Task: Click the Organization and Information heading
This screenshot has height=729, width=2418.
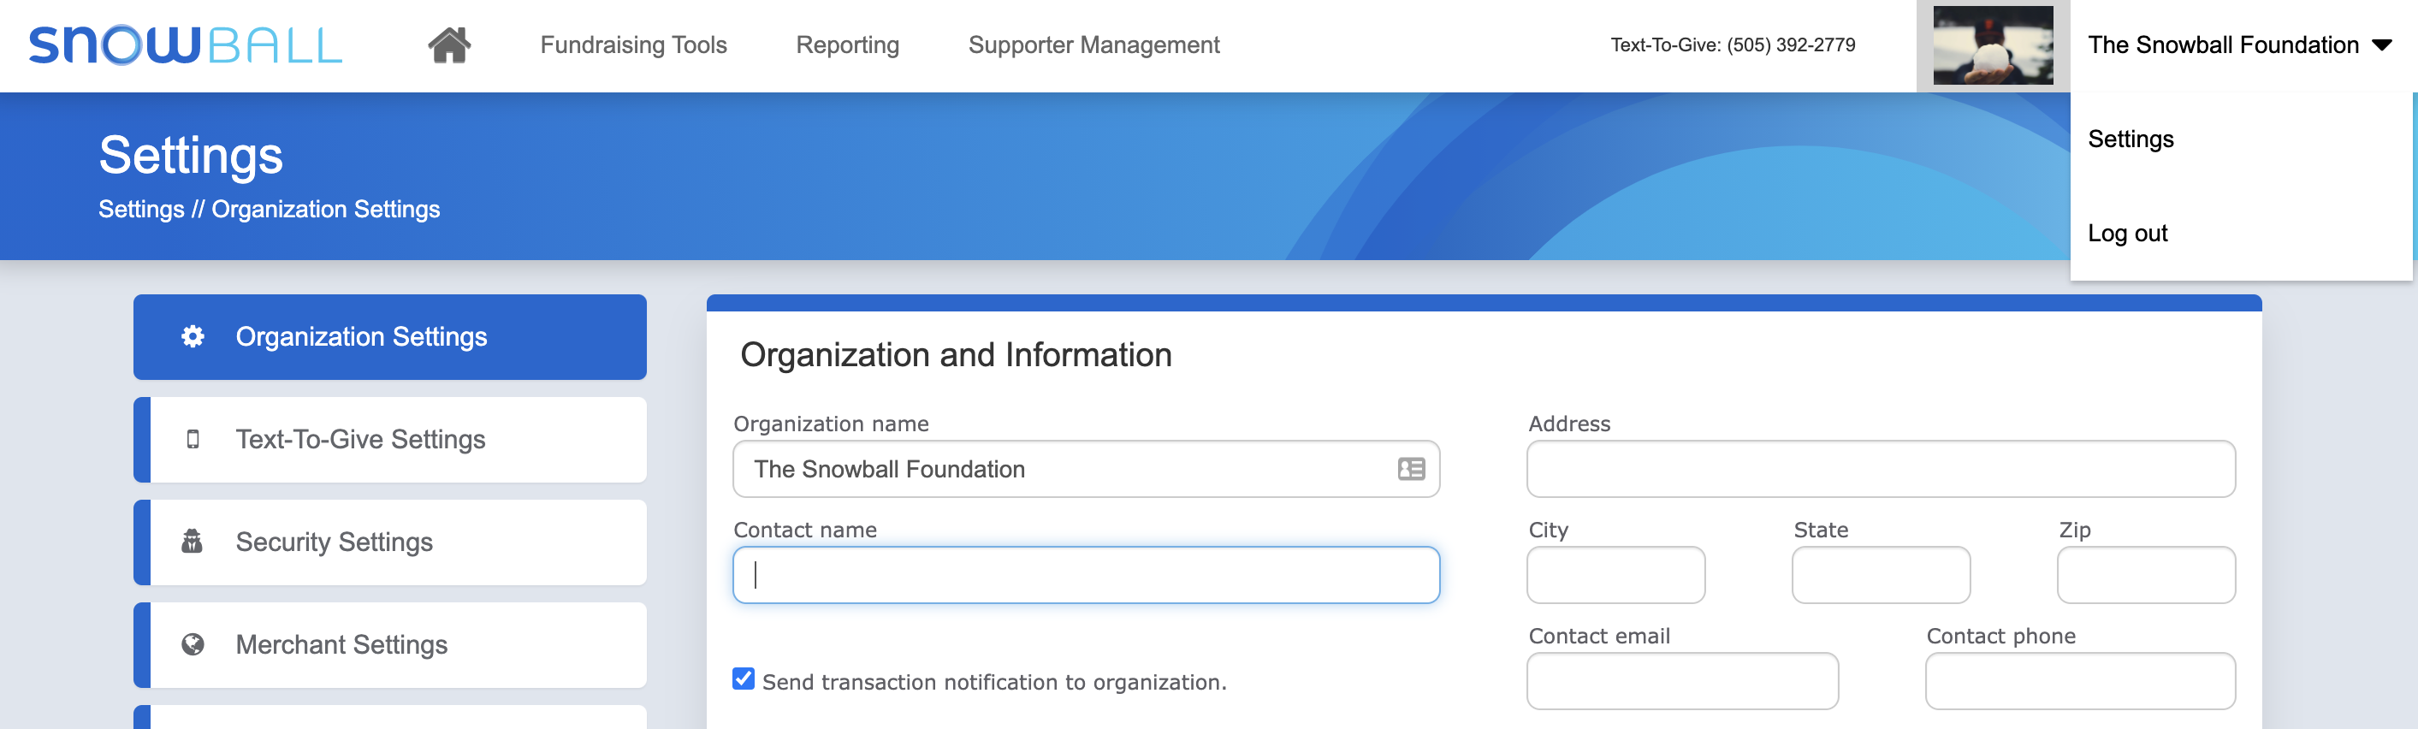Action: [956, 356]
